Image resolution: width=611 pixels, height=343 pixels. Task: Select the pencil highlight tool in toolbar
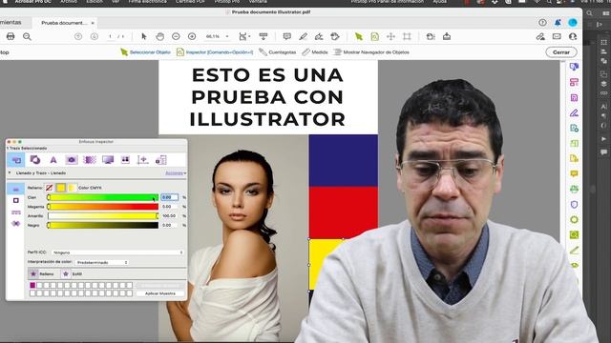coord(304,36)
